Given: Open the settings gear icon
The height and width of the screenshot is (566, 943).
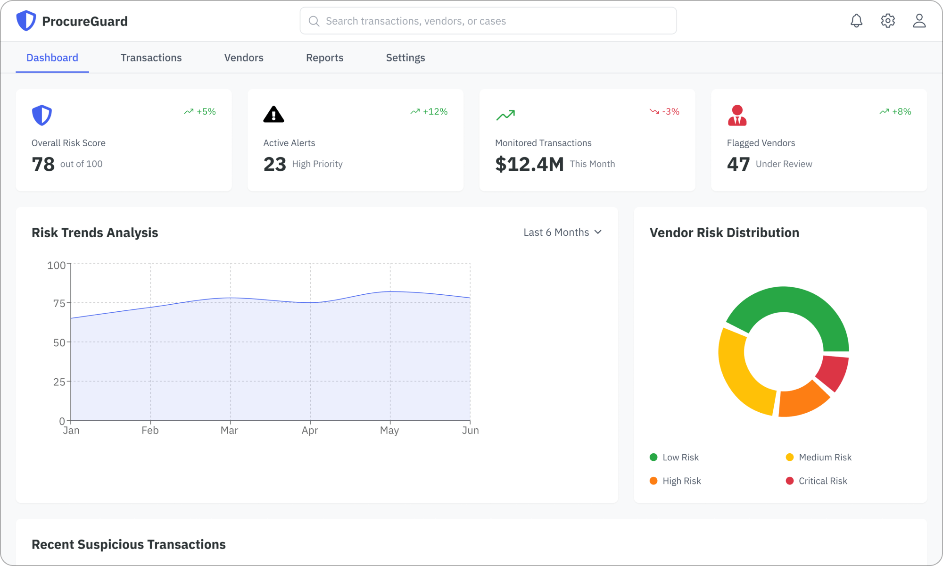Looking at the screenshot, I should [x=888, y=20].
